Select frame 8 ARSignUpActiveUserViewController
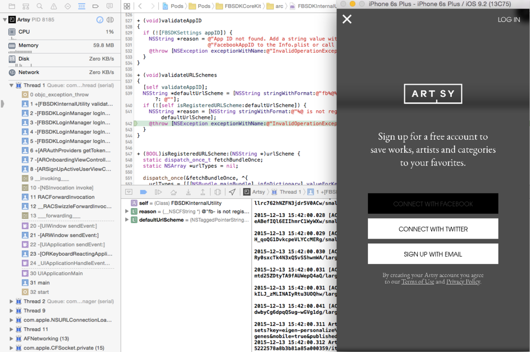This screenshot has width=530, height=352. 67,169
